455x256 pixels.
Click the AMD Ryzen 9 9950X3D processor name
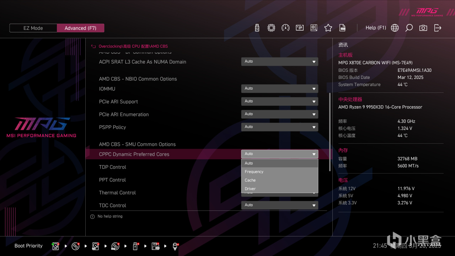[x=380, y=107]
